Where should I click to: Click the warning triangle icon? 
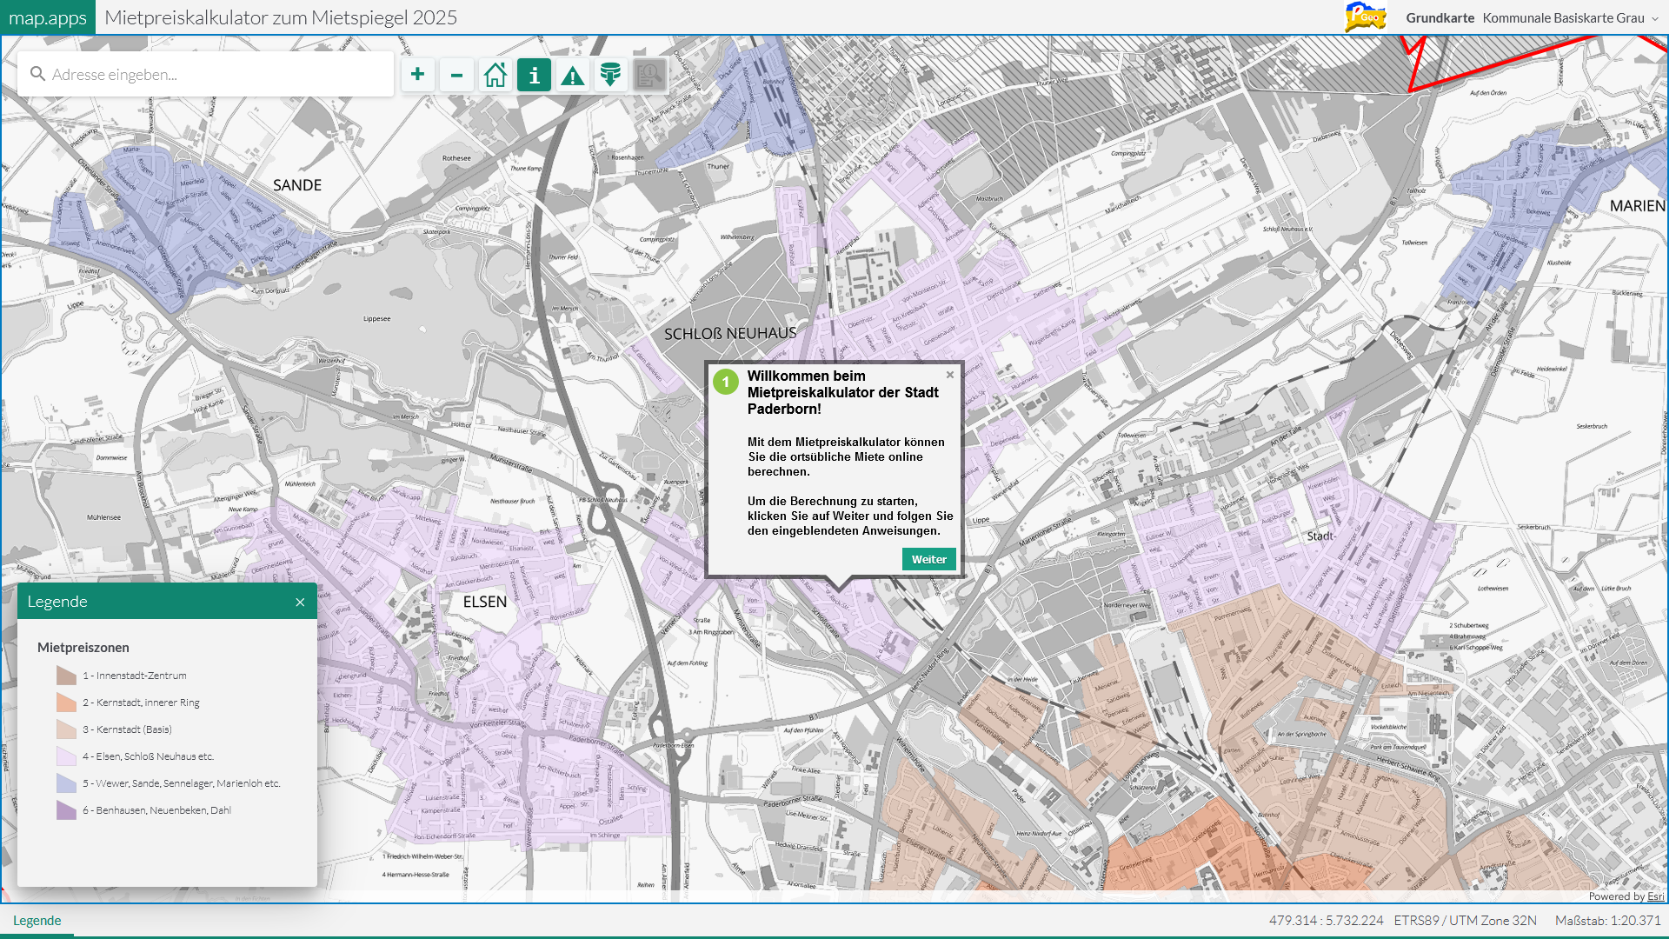(572, 76)
